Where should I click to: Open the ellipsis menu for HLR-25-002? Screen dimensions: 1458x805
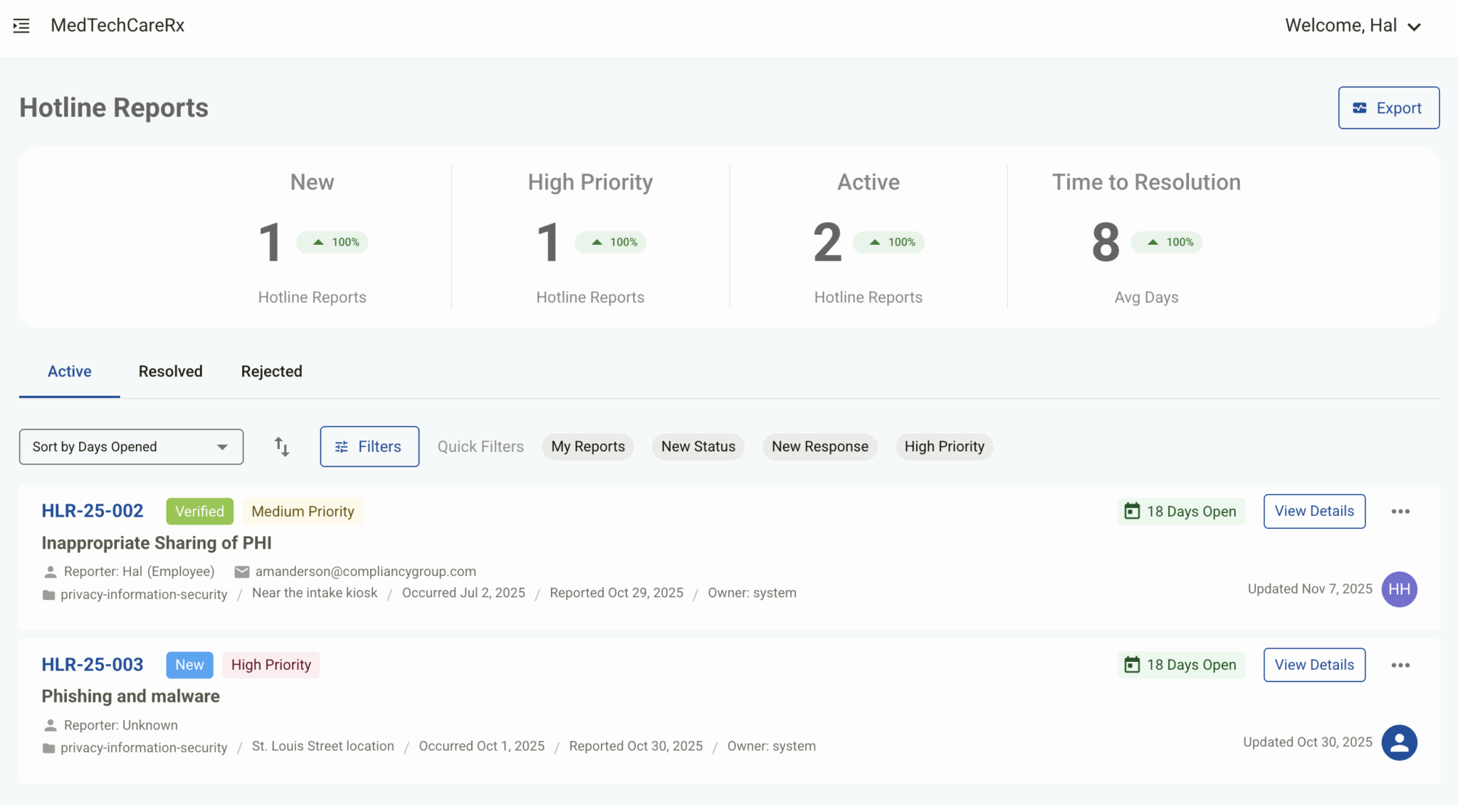point(1400,511)
